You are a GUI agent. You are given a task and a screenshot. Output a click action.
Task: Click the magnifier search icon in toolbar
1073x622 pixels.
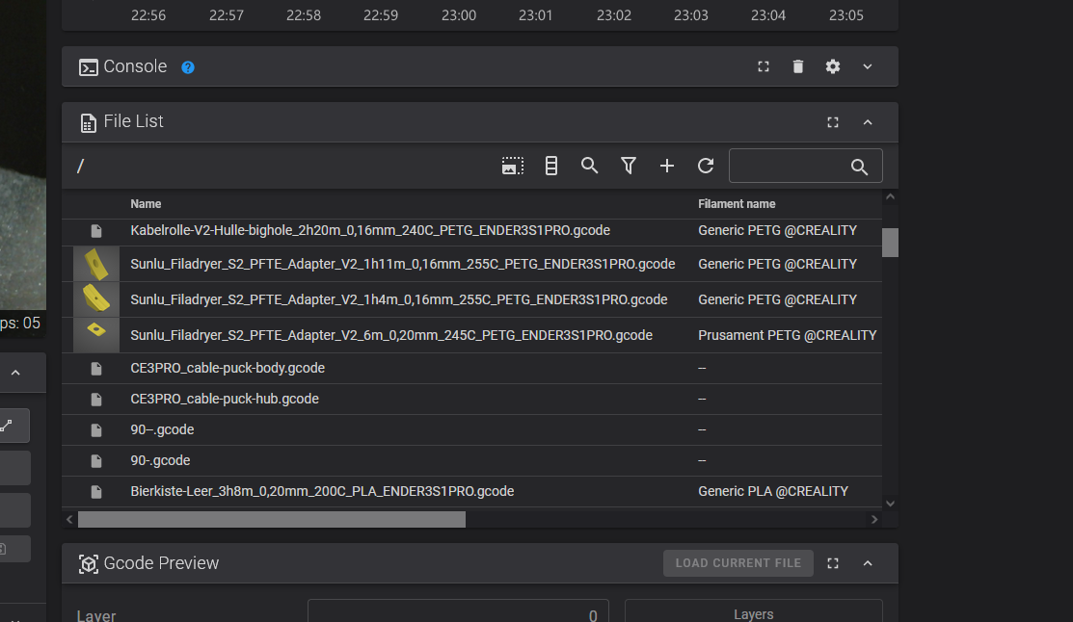click(x=589, y=166)
